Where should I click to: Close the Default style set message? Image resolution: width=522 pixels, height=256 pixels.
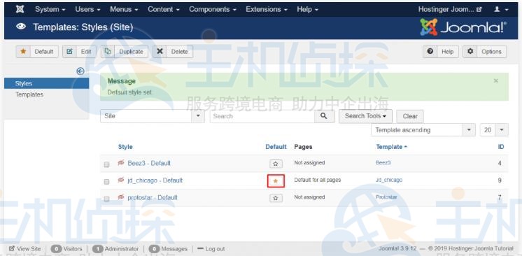pos(496,80)
